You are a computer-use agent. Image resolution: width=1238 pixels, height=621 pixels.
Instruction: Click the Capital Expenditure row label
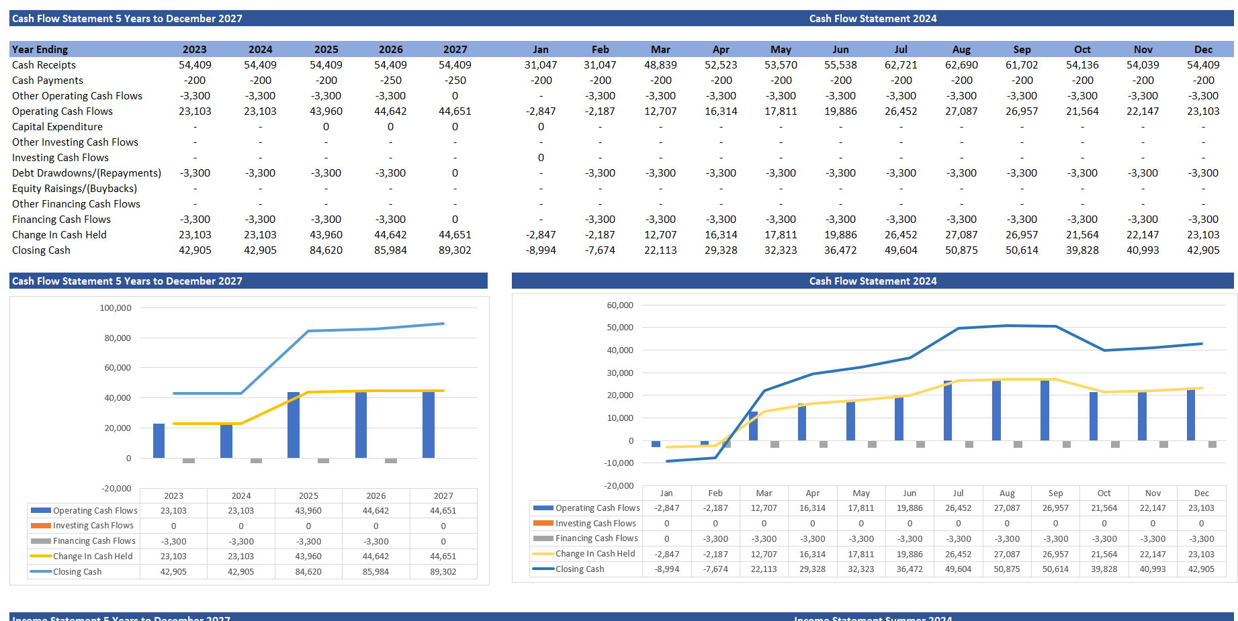[54, 126]
